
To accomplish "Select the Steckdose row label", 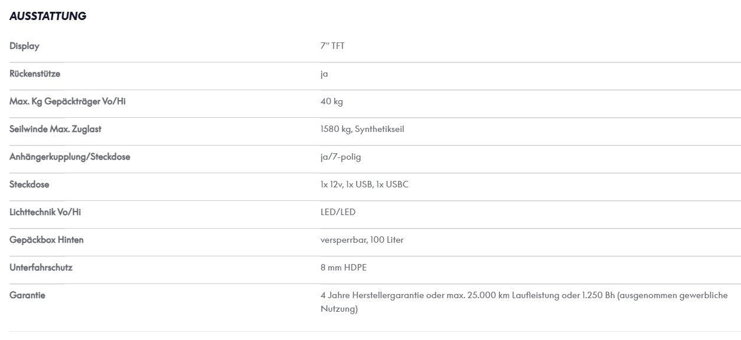I will pyautogui.click(x=30, y=184).
